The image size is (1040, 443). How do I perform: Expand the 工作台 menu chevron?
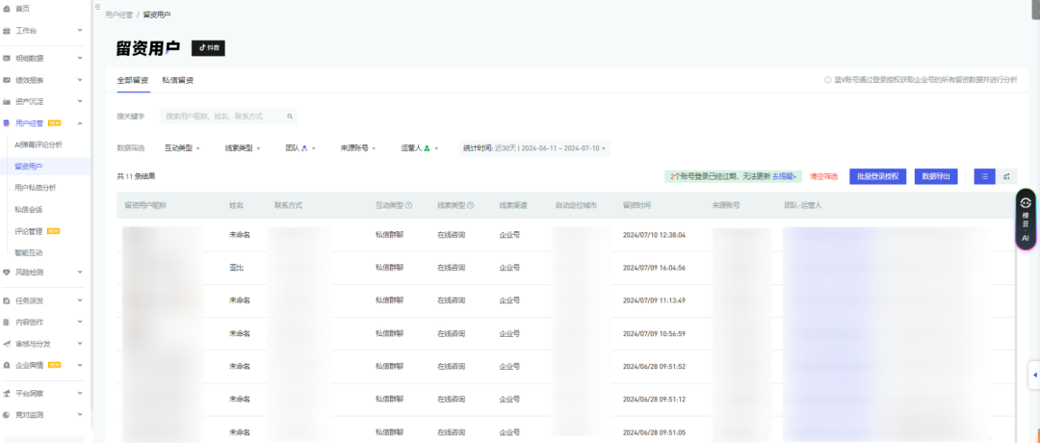click(x=80, y=31)
